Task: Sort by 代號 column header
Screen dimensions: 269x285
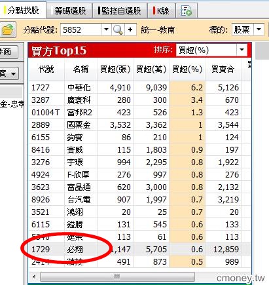Action: click(x=46, y=69)
